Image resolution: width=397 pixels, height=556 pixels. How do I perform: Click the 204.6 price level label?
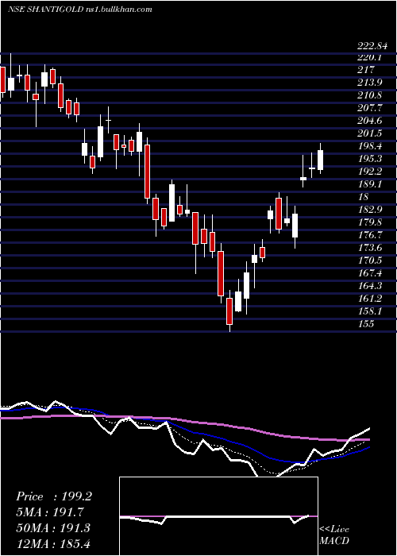click(370, 121)
